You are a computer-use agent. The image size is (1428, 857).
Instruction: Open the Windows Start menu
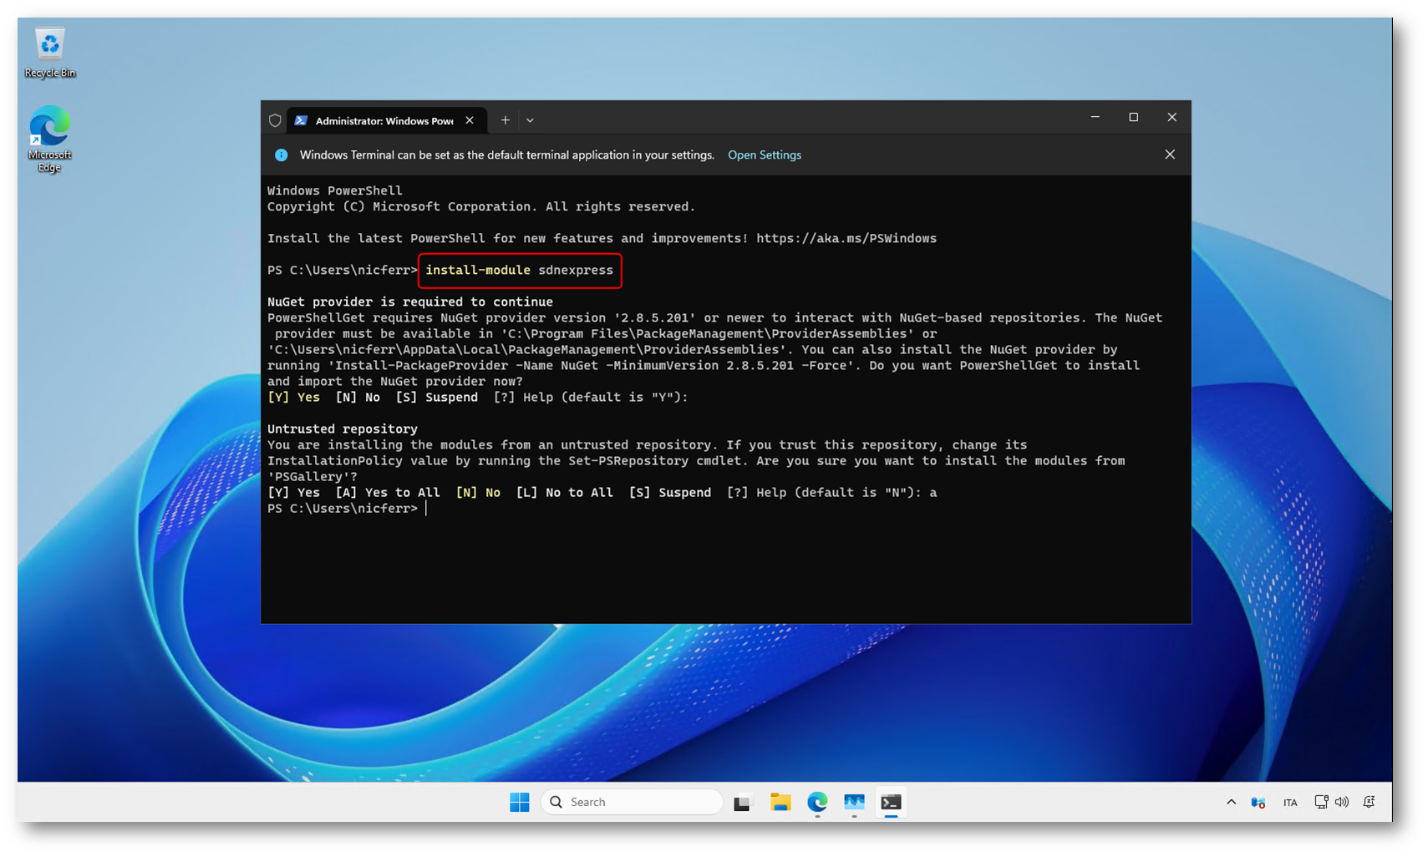519,802
